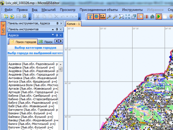This screenshot has width=173, height=130.
Task: Select Антося (Льв.обл.-Бродівський р-н)
Action: click(x=33, y=81)
